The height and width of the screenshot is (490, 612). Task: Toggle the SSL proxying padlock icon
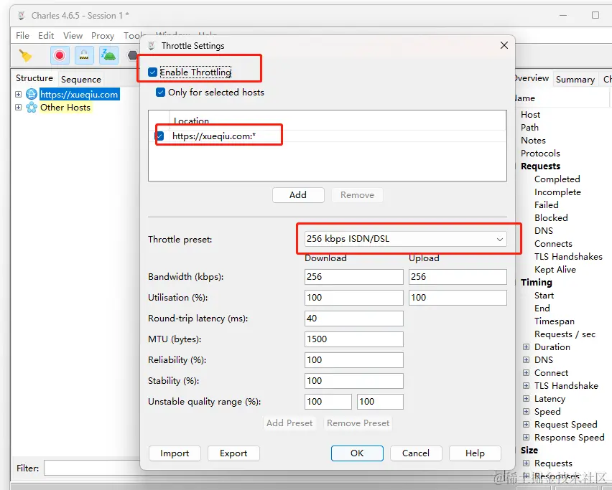(x=84, y=55)
